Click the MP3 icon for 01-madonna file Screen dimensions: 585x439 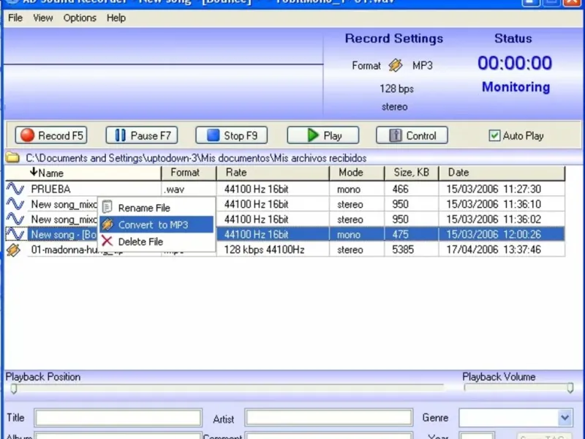15,250
